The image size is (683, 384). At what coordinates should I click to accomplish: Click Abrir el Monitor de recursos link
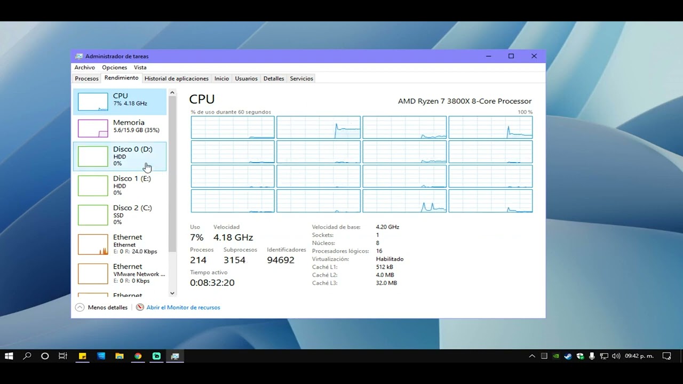point(183,307)
